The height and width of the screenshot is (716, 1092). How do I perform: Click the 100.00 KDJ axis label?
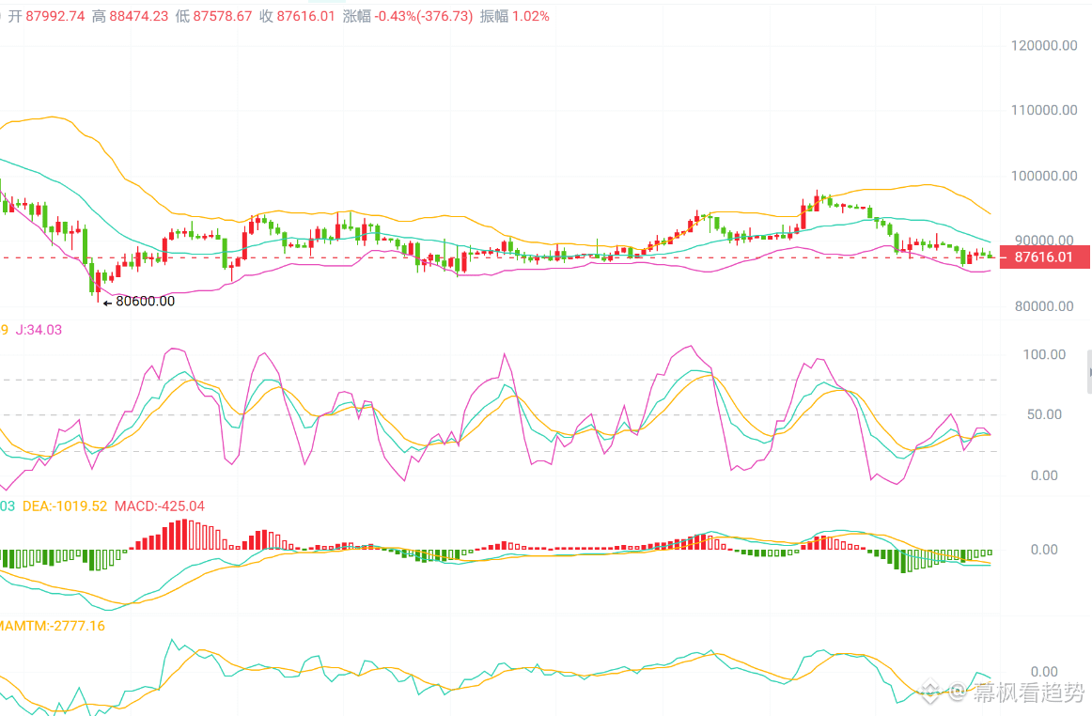coord(1044,354)
